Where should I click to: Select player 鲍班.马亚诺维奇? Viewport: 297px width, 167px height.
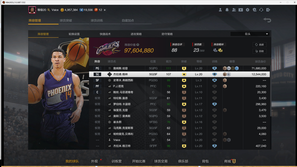coord(179,92)
